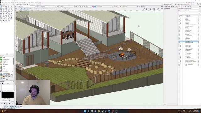Click the large black pen color swatch
This screenshot has height=113, width=201.
[8, 95]
